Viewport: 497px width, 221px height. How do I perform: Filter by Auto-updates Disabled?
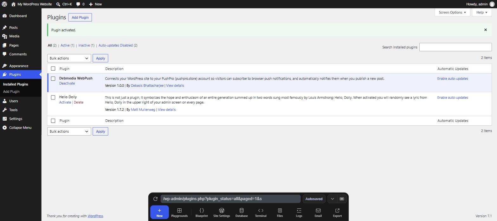116,45
